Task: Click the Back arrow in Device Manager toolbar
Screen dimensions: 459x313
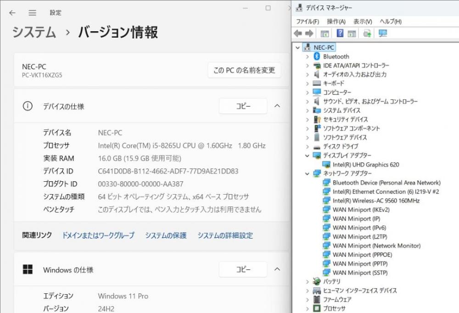Action: tap(298, 34)
